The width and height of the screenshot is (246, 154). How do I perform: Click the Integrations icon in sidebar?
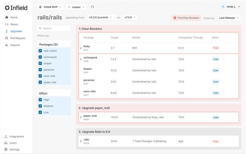coord(6,137)
